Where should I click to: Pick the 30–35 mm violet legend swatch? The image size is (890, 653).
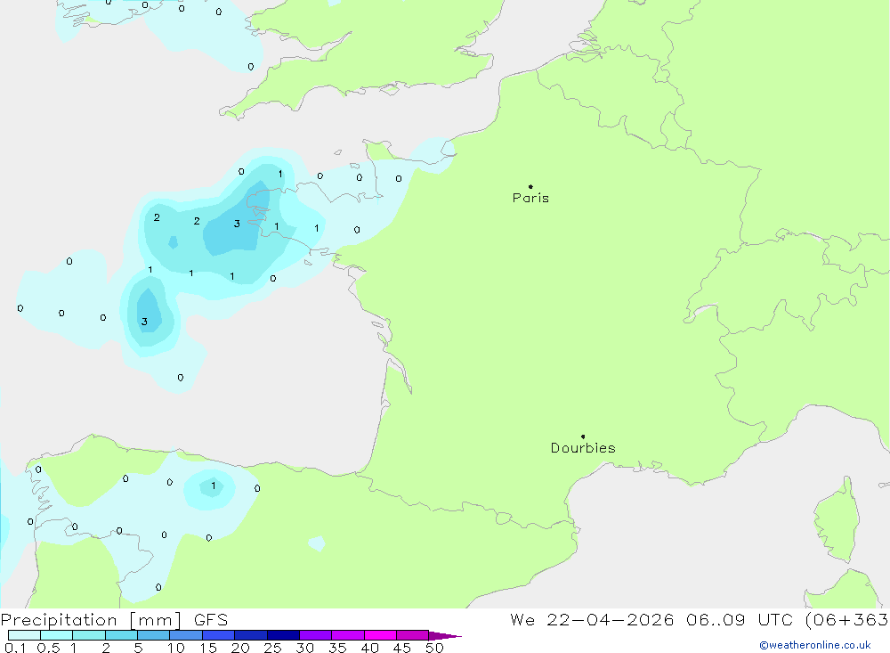click(316, 635)
